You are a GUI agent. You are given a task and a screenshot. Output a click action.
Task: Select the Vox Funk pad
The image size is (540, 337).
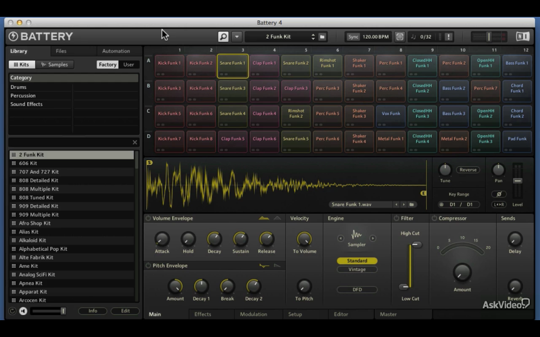(391, 117)
